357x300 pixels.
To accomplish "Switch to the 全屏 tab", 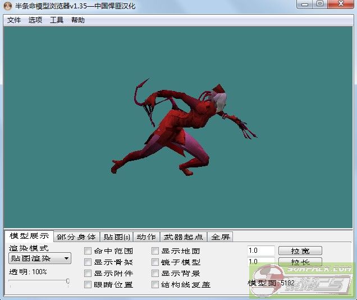I will 221,237.
